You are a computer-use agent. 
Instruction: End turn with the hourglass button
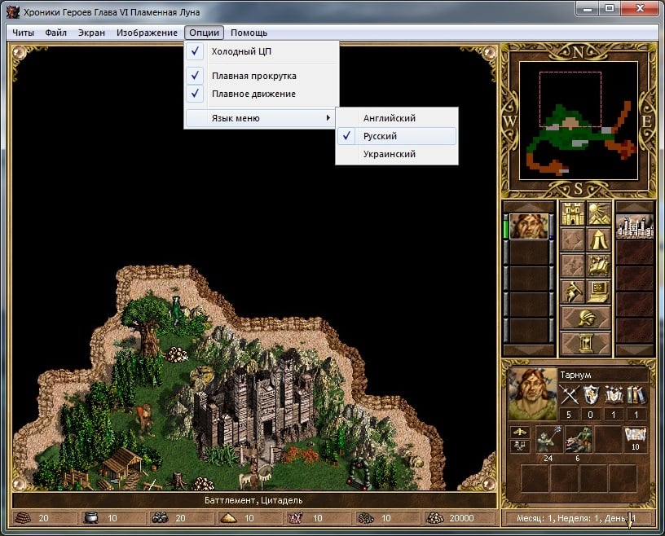586,342
